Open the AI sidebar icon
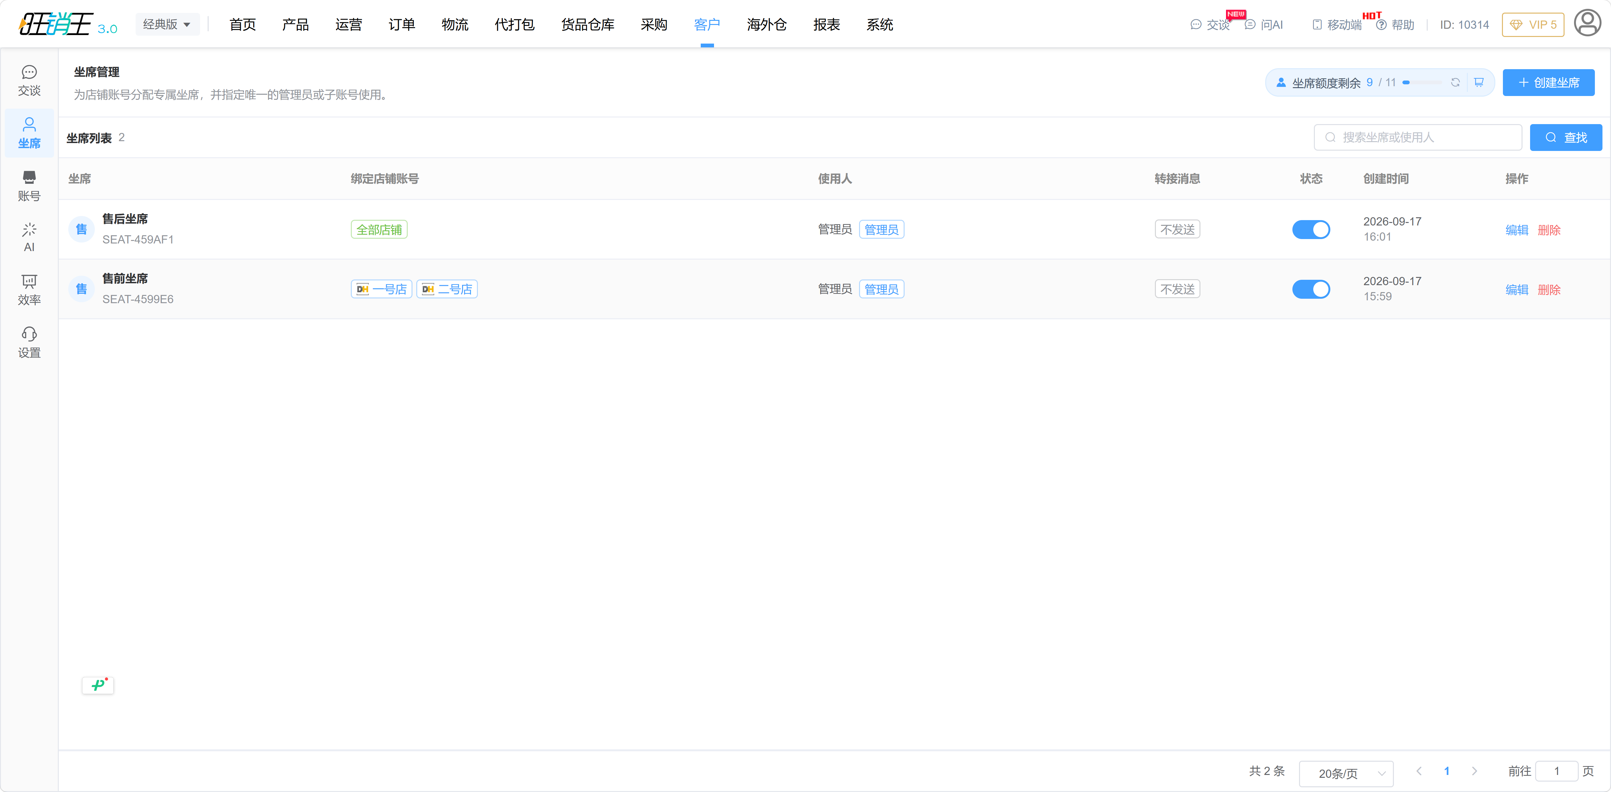1611x792 pixels. [29, 237]
